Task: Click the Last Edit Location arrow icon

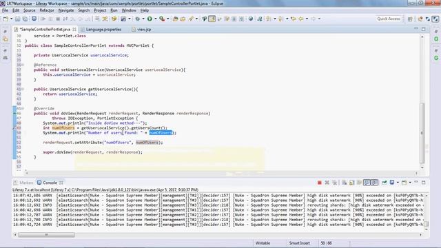Action: click(x=294, y=19)
